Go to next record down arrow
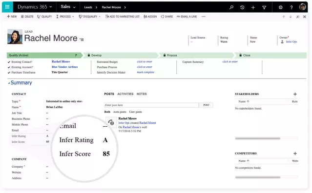 pyautogui.click(x=291, y=17)
